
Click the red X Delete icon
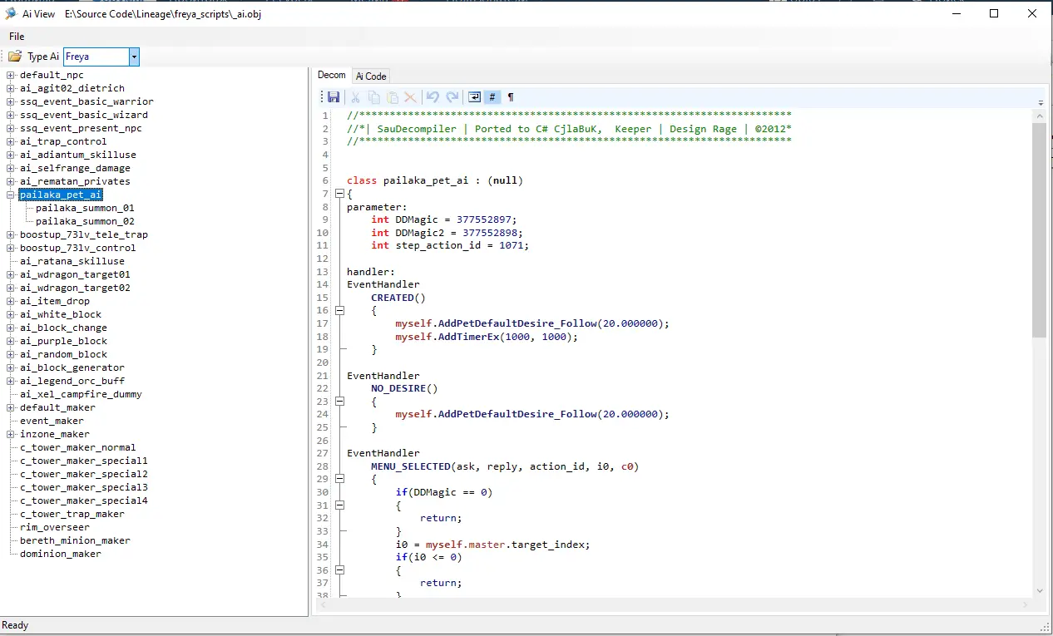(410, 97)
